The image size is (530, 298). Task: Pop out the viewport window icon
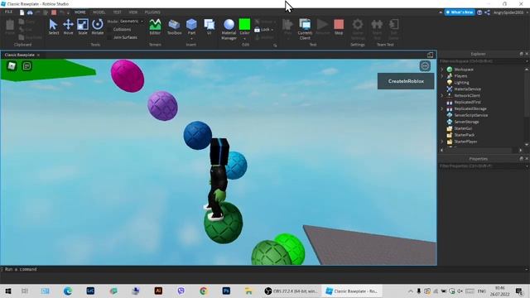430,55
